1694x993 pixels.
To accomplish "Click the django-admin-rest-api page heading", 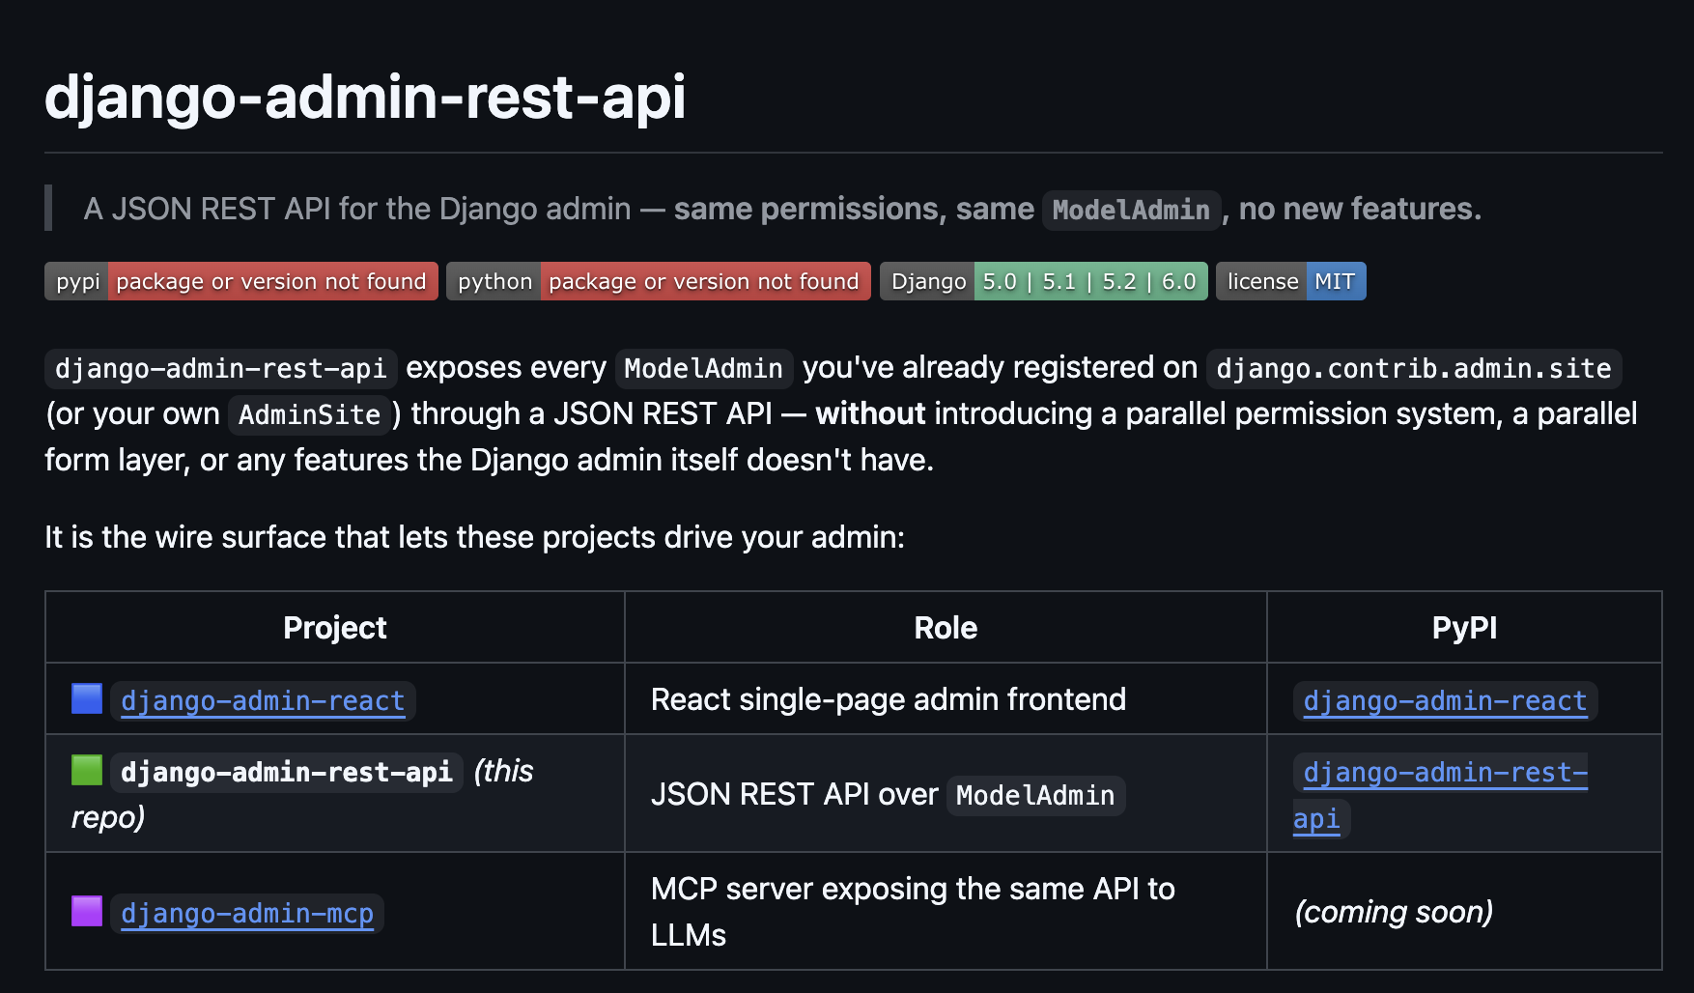I will click(x=365, y=97).
